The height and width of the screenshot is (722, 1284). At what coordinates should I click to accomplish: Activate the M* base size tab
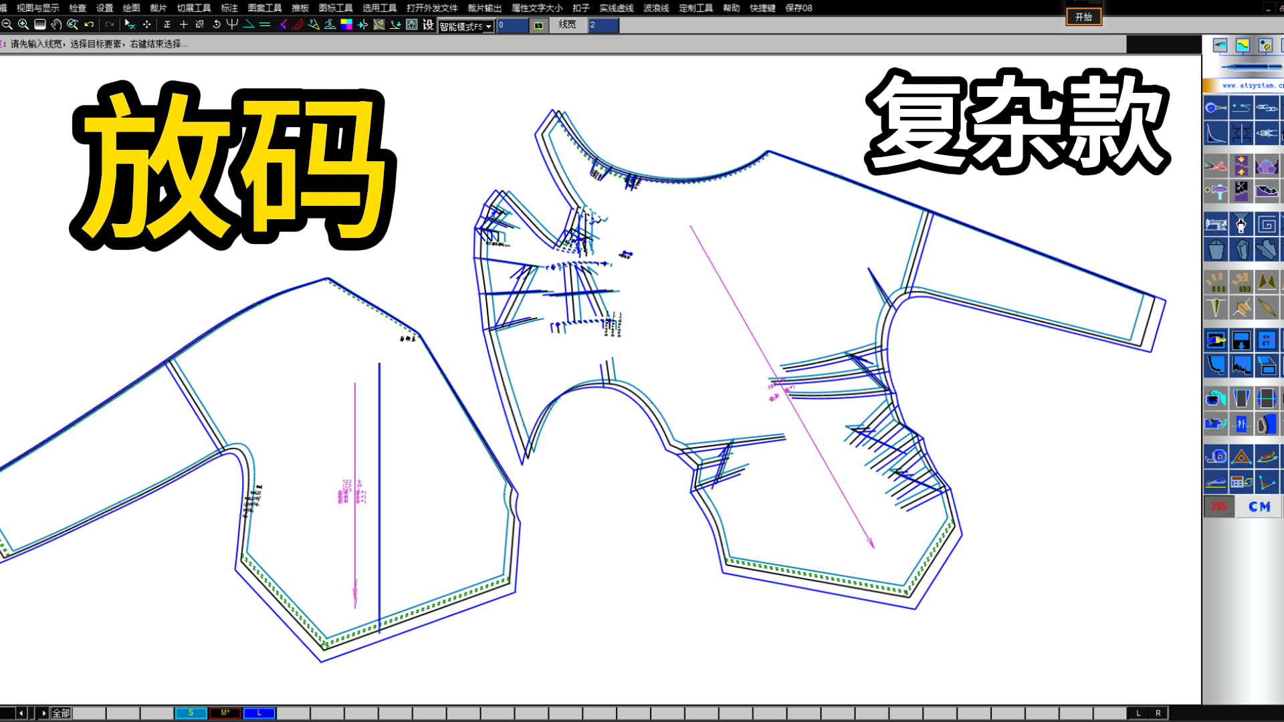click(x=225, y=713)
